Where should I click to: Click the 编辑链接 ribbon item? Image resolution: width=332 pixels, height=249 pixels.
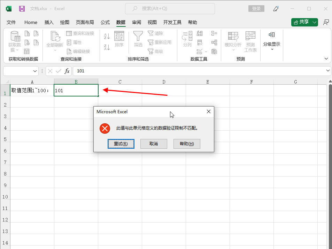pos(78,52)
